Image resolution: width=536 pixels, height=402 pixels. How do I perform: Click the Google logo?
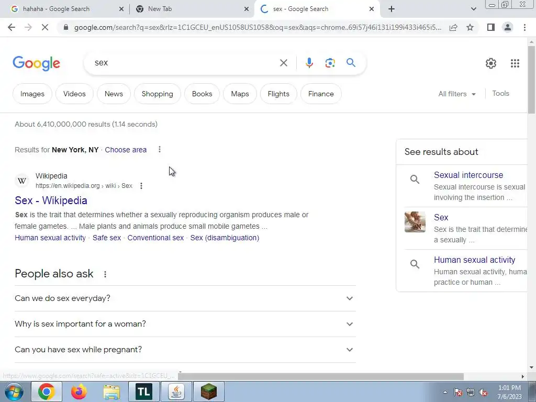click(36, 63)
